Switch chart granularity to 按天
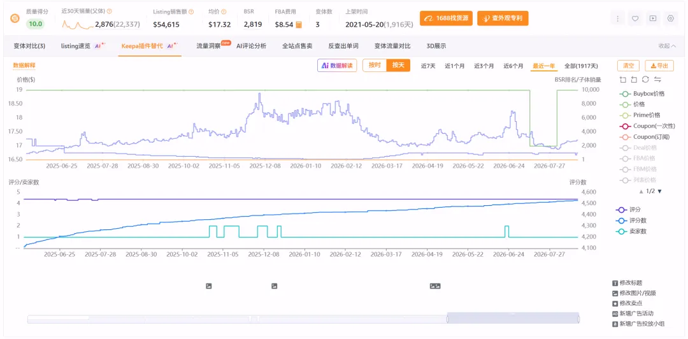The width and height of the screenshot is (688, 339). pos(398,66)
